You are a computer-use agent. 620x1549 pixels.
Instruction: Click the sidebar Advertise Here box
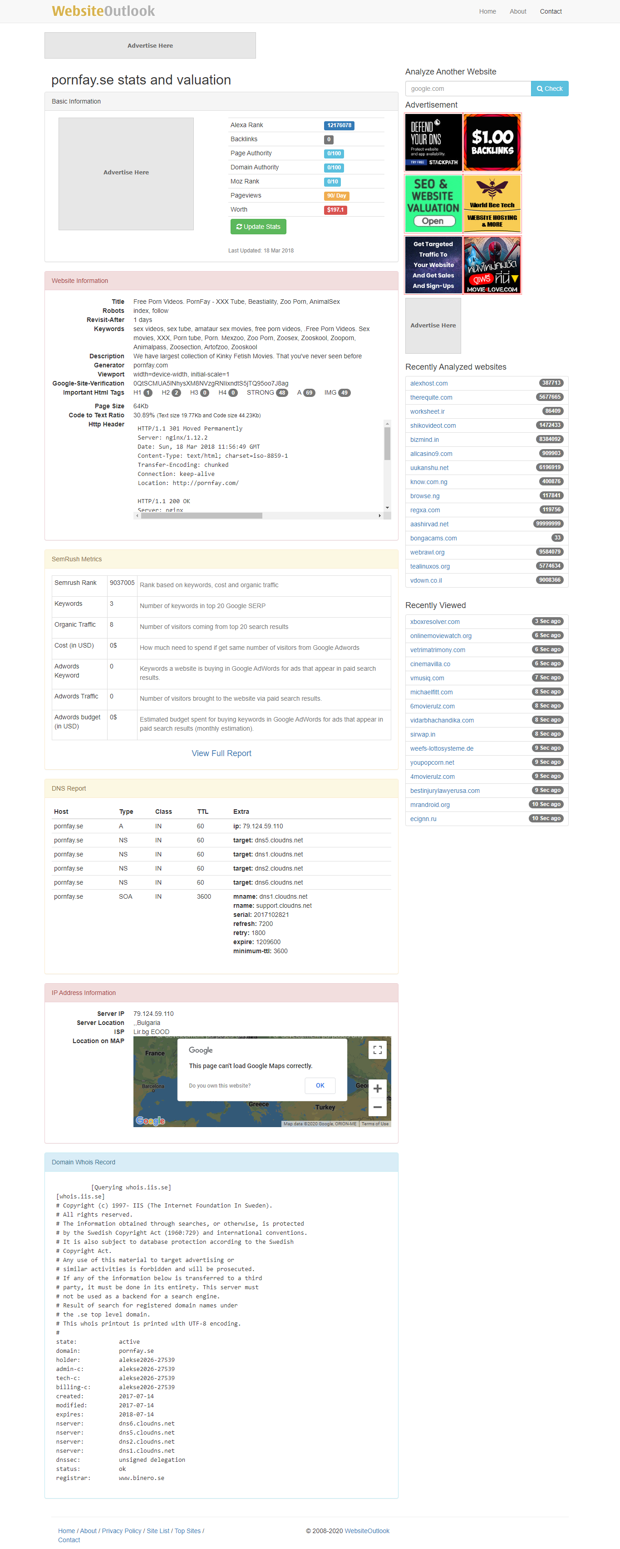click(x=433, y=325)
